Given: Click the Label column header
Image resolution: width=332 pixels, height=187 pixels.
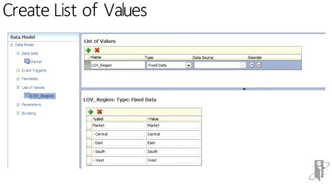Looking at the screenshot, I should point(119,119).
